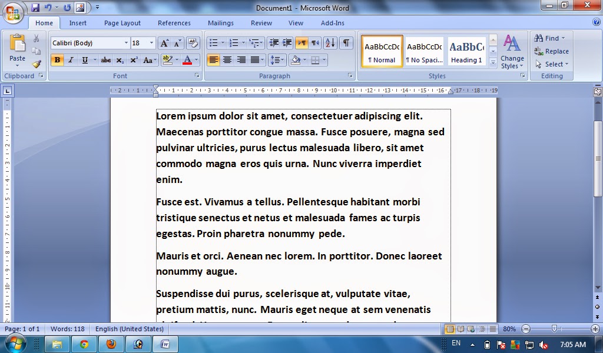Select the Strikethrough icon
Image resolution: width=603 pixels, height=353 pixels.
(107, 59)
